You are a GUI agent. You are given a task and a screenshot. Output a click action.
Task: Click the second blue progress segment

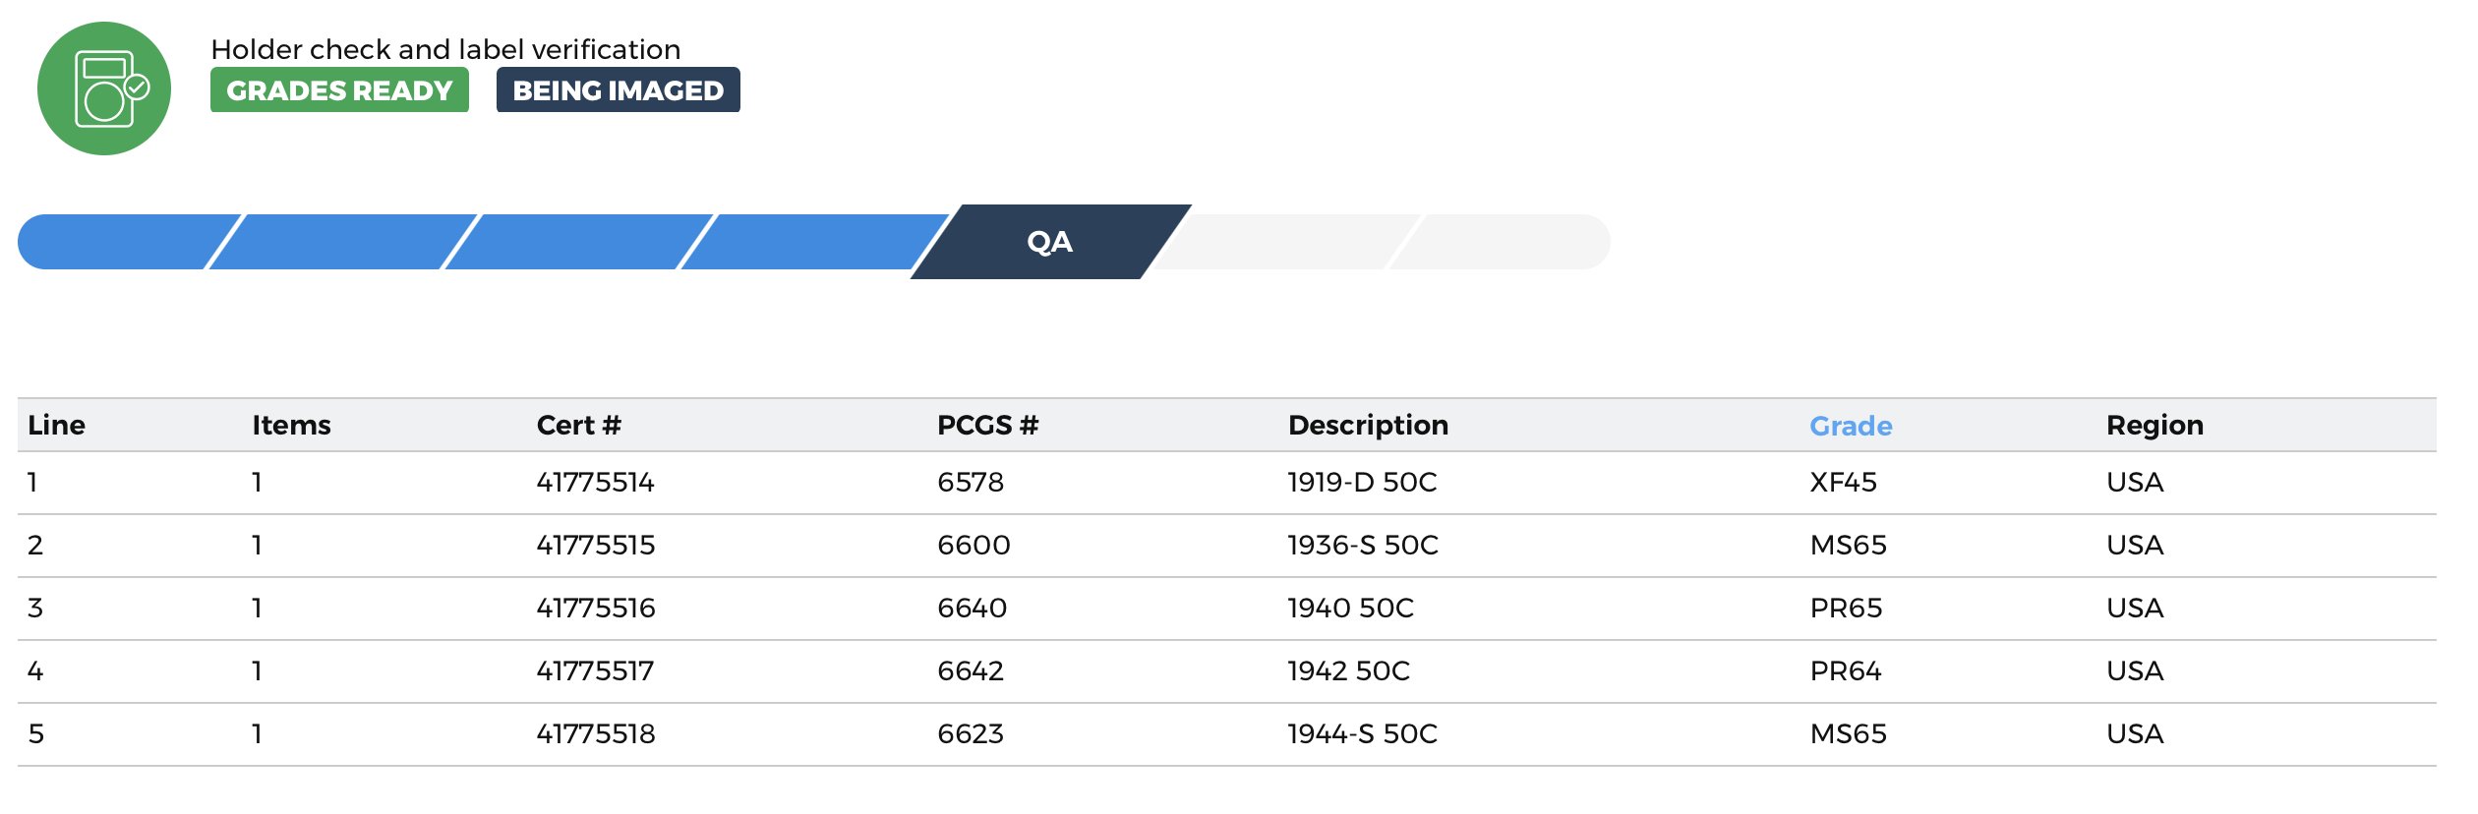[x=344, y=242]
